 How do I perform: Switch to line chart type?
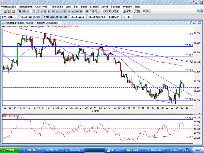point(27,11)
